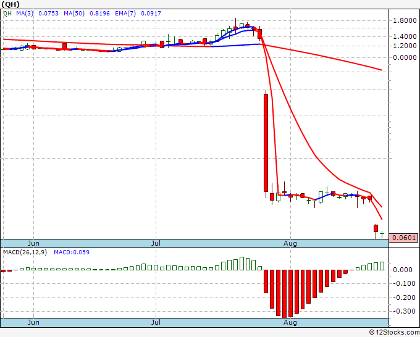Click the 1.2000 price axis label
Image resolution: width=420 pixels, height=337 pixels.
[x=405, y=46]
